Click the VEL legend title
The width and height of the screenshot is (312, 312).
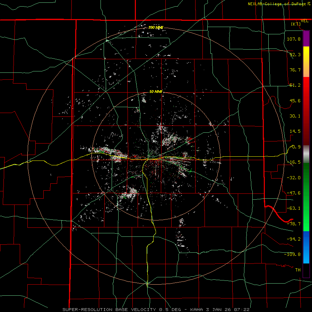pos(304,21)
